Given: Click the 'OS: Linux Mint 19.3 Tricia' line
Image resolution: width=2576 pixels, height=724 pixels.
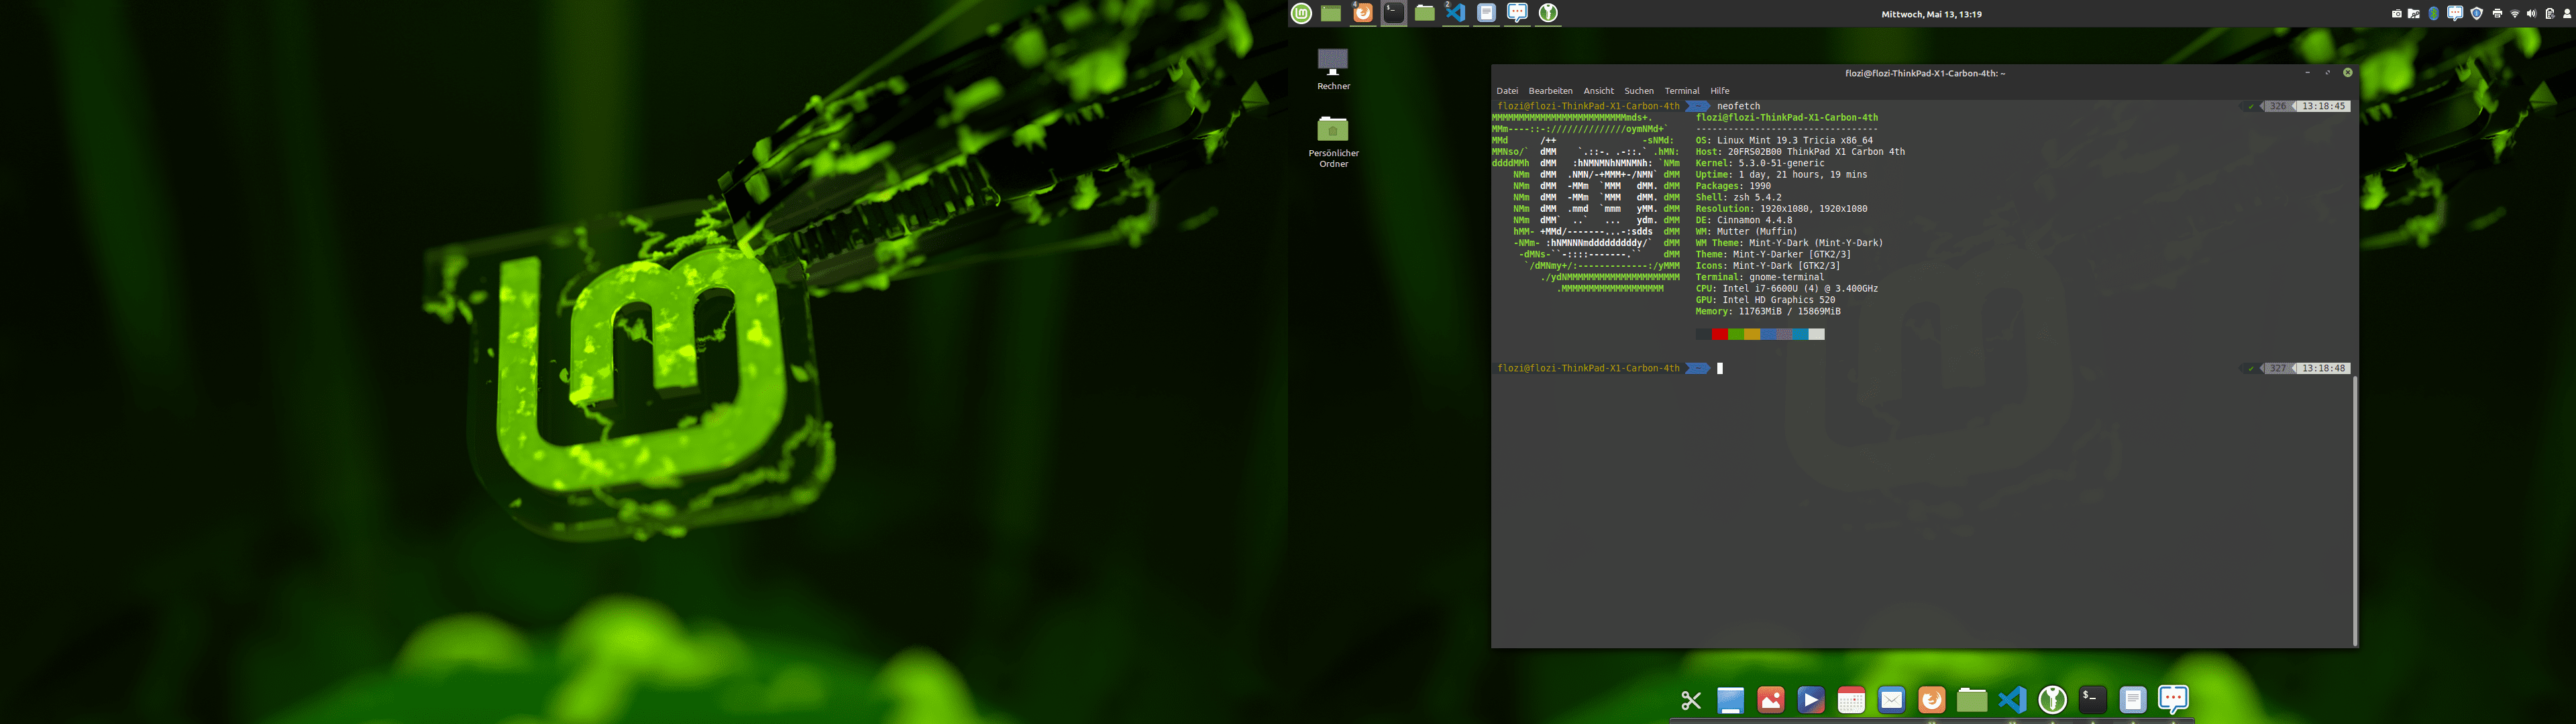Looking at the screenshot, I should pyautogui.click(x=1784, y=140).
